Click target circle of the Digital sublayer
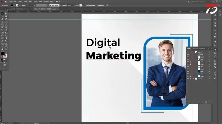 tap(209, 57)
